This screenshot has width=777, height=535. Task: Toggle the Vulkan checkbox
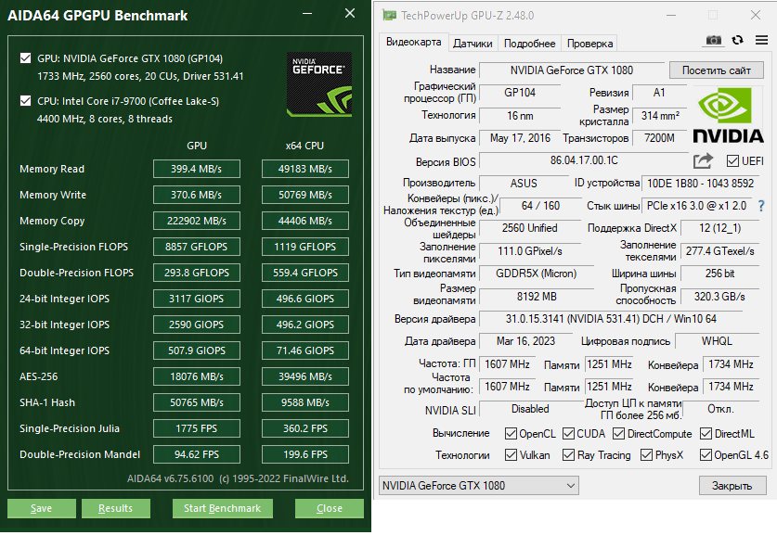(x=511, y=455)
